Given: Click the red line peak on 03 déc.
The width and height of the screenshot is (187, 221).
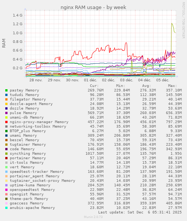Looking at the screenshot, I should (126, 43).
